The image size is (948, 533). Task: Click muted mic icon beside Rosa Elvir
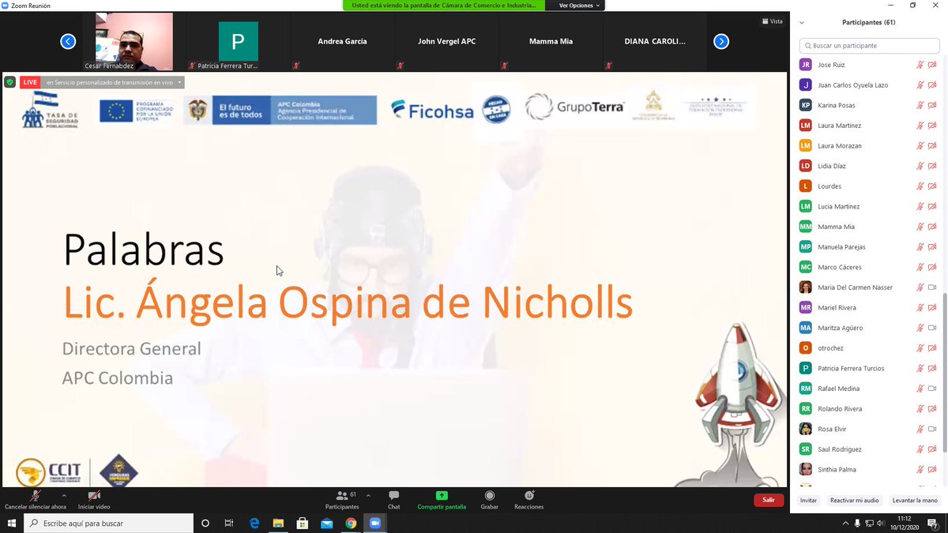pyautogui.click(x=920, y=429)
